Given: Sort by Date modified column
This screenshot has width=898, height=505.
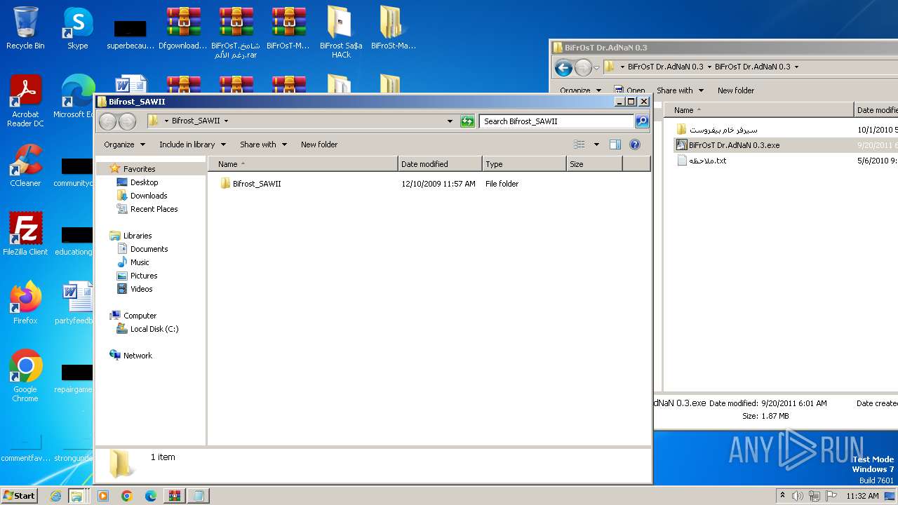Looking at the screenshot, I should (440, 164).
